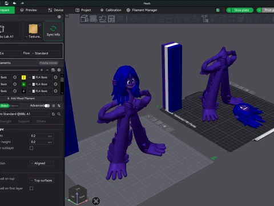Viewport: 274px width, 206px height.
Task: Switch to Objects settings mode
Action: pyautogui.click(x=14, y=106)
